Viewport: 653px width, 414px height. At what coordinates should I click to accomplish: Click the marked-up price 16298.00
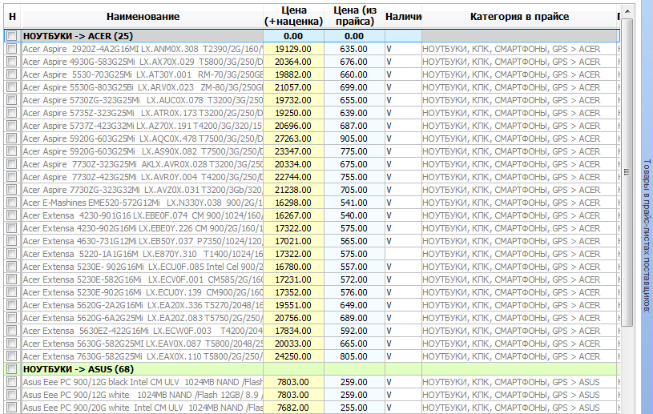click(x=293, y=203)
